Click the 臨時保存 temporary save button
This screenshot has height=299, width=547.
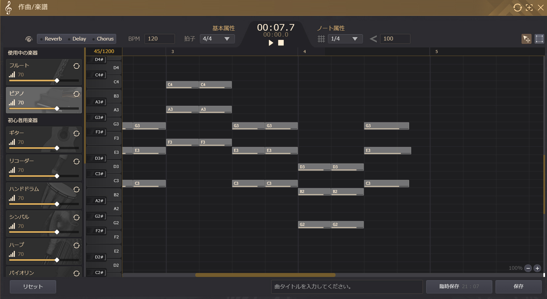[x=459, y=287]
